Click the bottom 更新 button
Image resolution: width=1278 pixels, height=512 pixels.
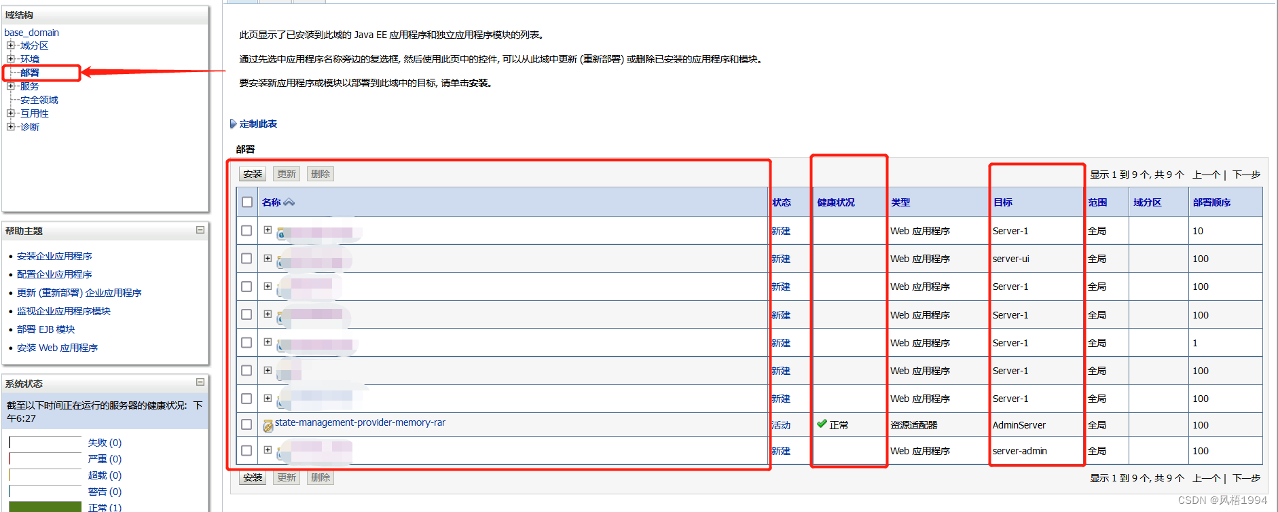[287, 477]
